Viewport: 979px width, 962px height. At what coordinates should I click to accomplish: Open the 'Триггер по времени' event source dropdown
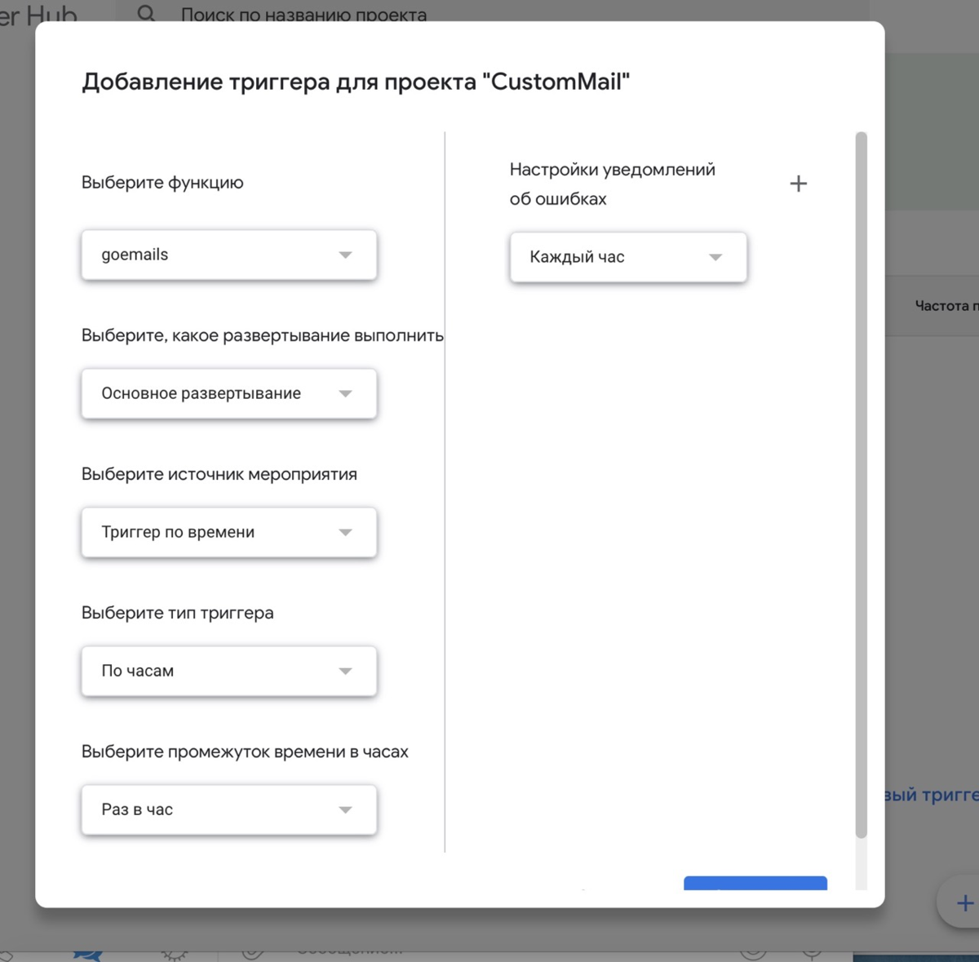click(x=228, y=532)
